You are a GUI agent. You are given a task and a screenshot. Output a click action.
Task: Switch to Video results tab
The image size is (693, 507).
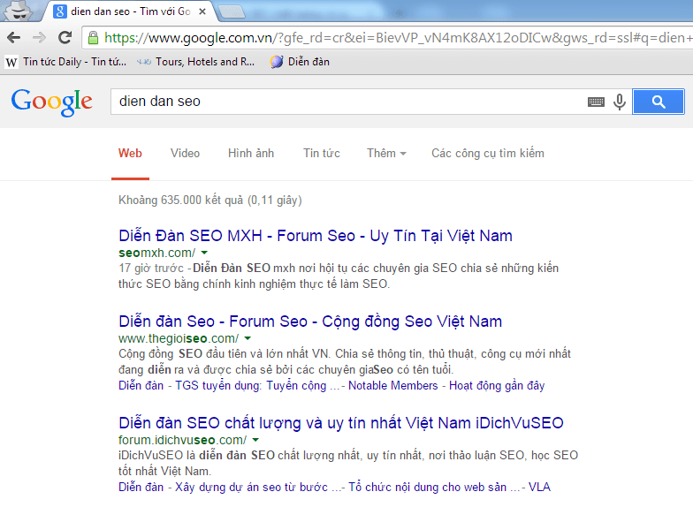point(186,154)
